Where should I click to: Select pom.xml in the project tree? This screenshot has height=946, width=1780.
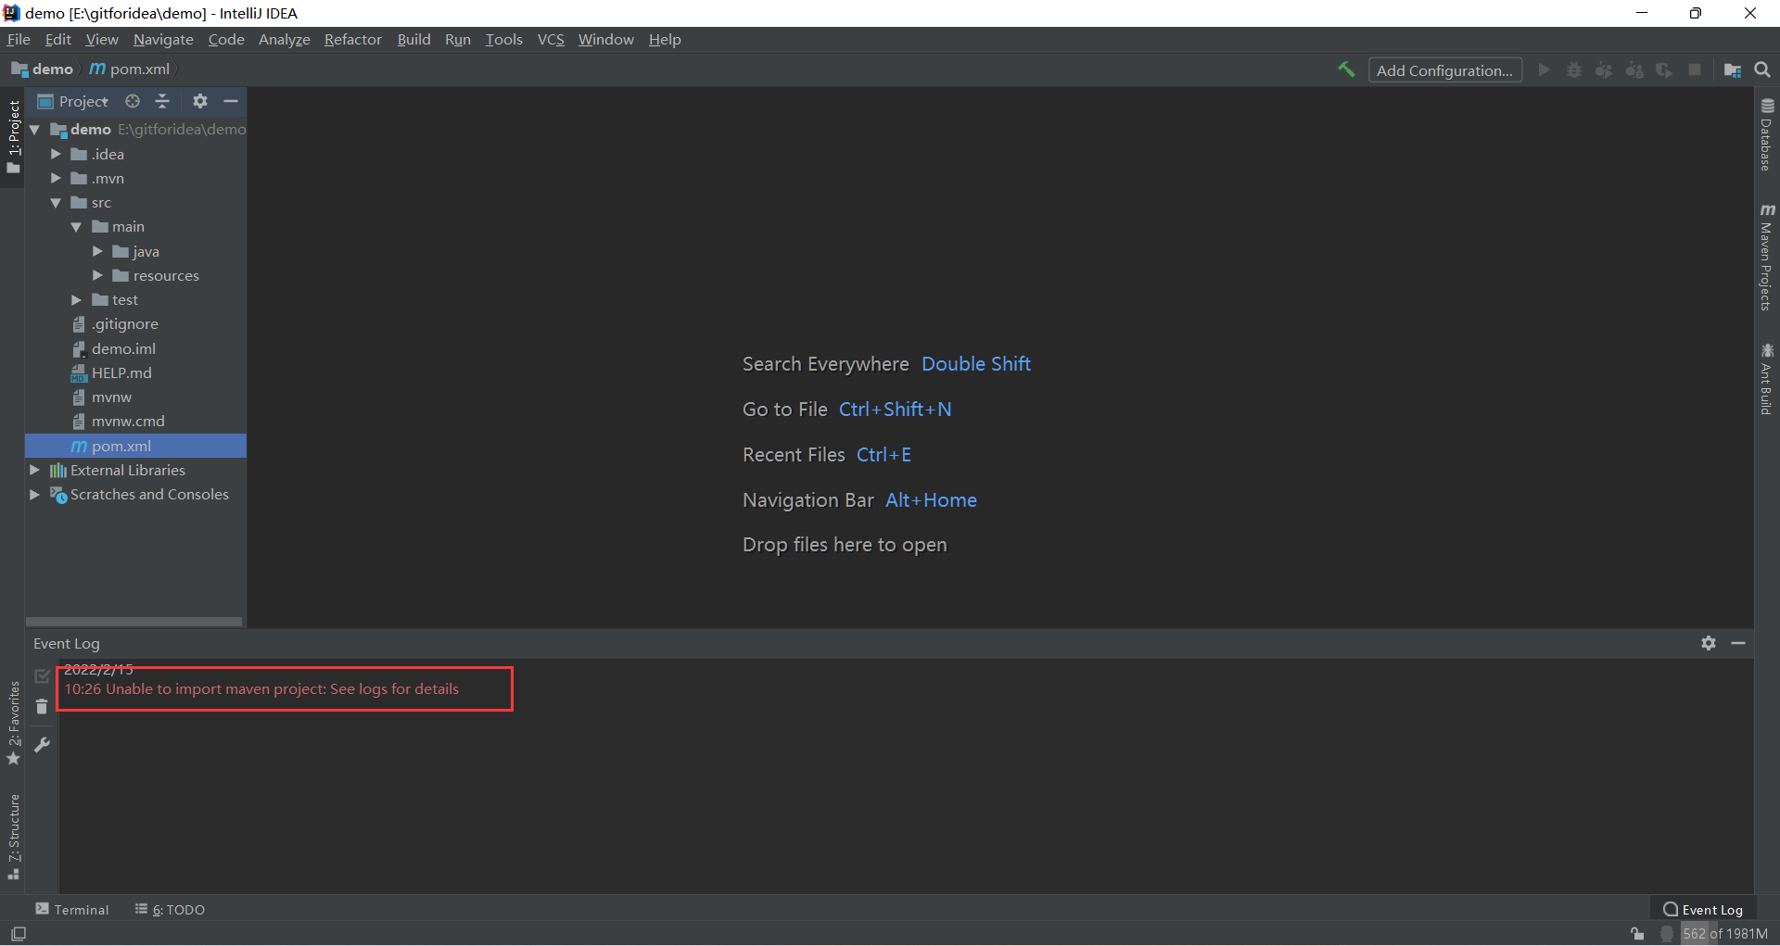click(135, 446)
